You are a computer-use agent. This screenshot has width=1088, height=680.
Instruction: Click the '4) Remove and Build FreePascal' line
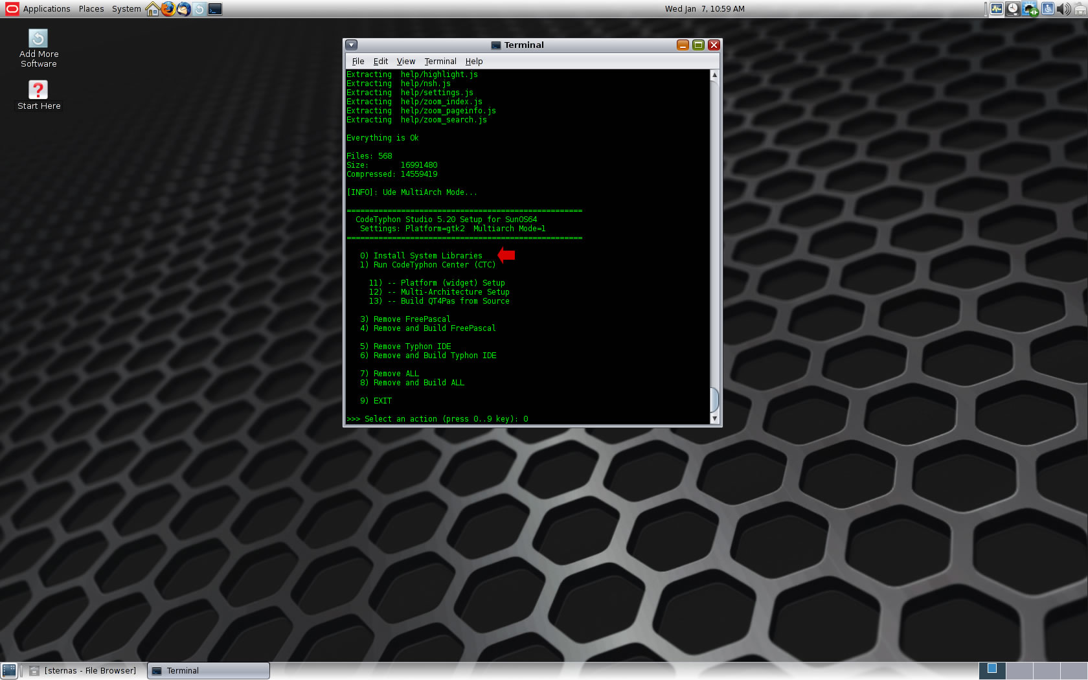coord(428,328)
